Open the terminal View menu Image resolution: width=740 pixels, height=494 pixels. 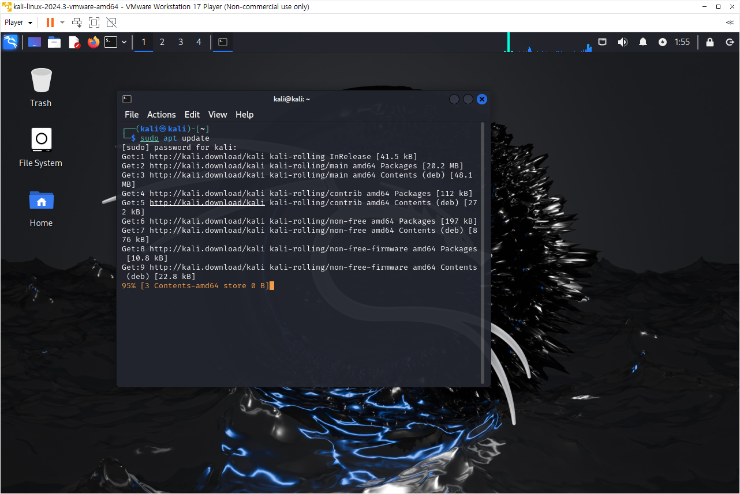[218, 115]
